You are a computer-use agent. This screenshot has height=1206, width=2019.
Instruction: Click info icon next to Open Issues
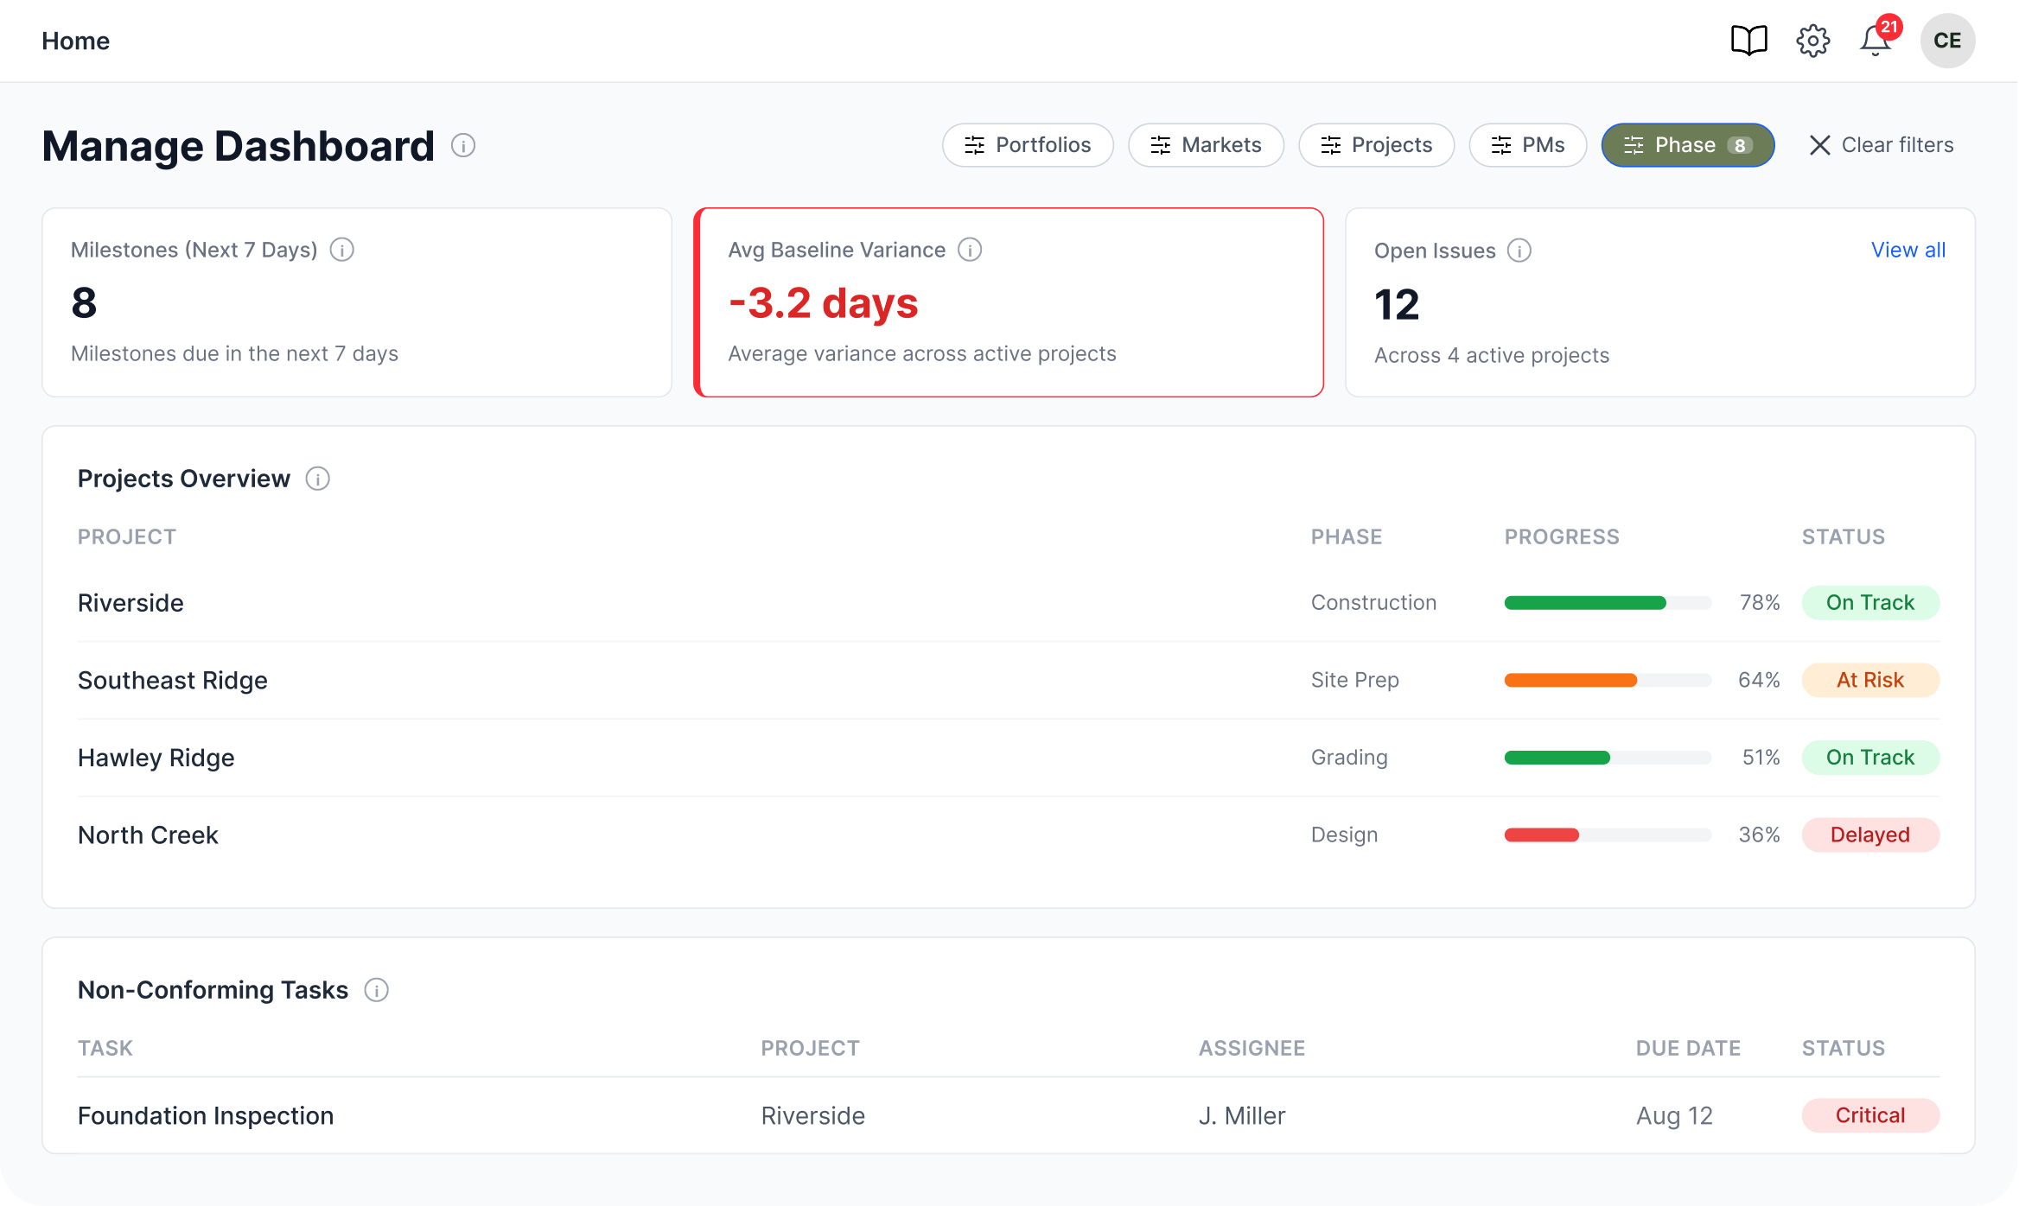tap(1519, 251)
